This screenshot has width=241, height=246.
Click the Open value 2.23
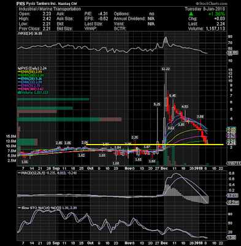click(x=47, y=14)
